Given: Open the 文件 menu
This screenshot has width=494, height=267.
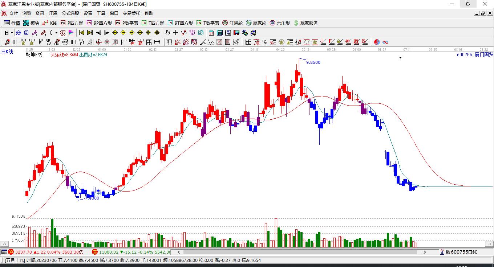Looking at the screenshot, I should click(x=14, y=13).
